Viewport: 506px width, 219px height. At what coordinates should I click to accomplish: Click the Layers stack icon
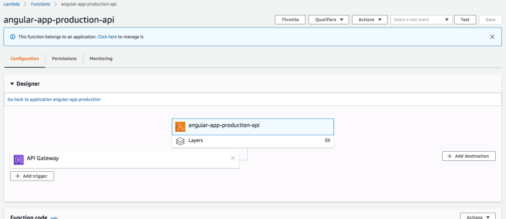[180, 141]
